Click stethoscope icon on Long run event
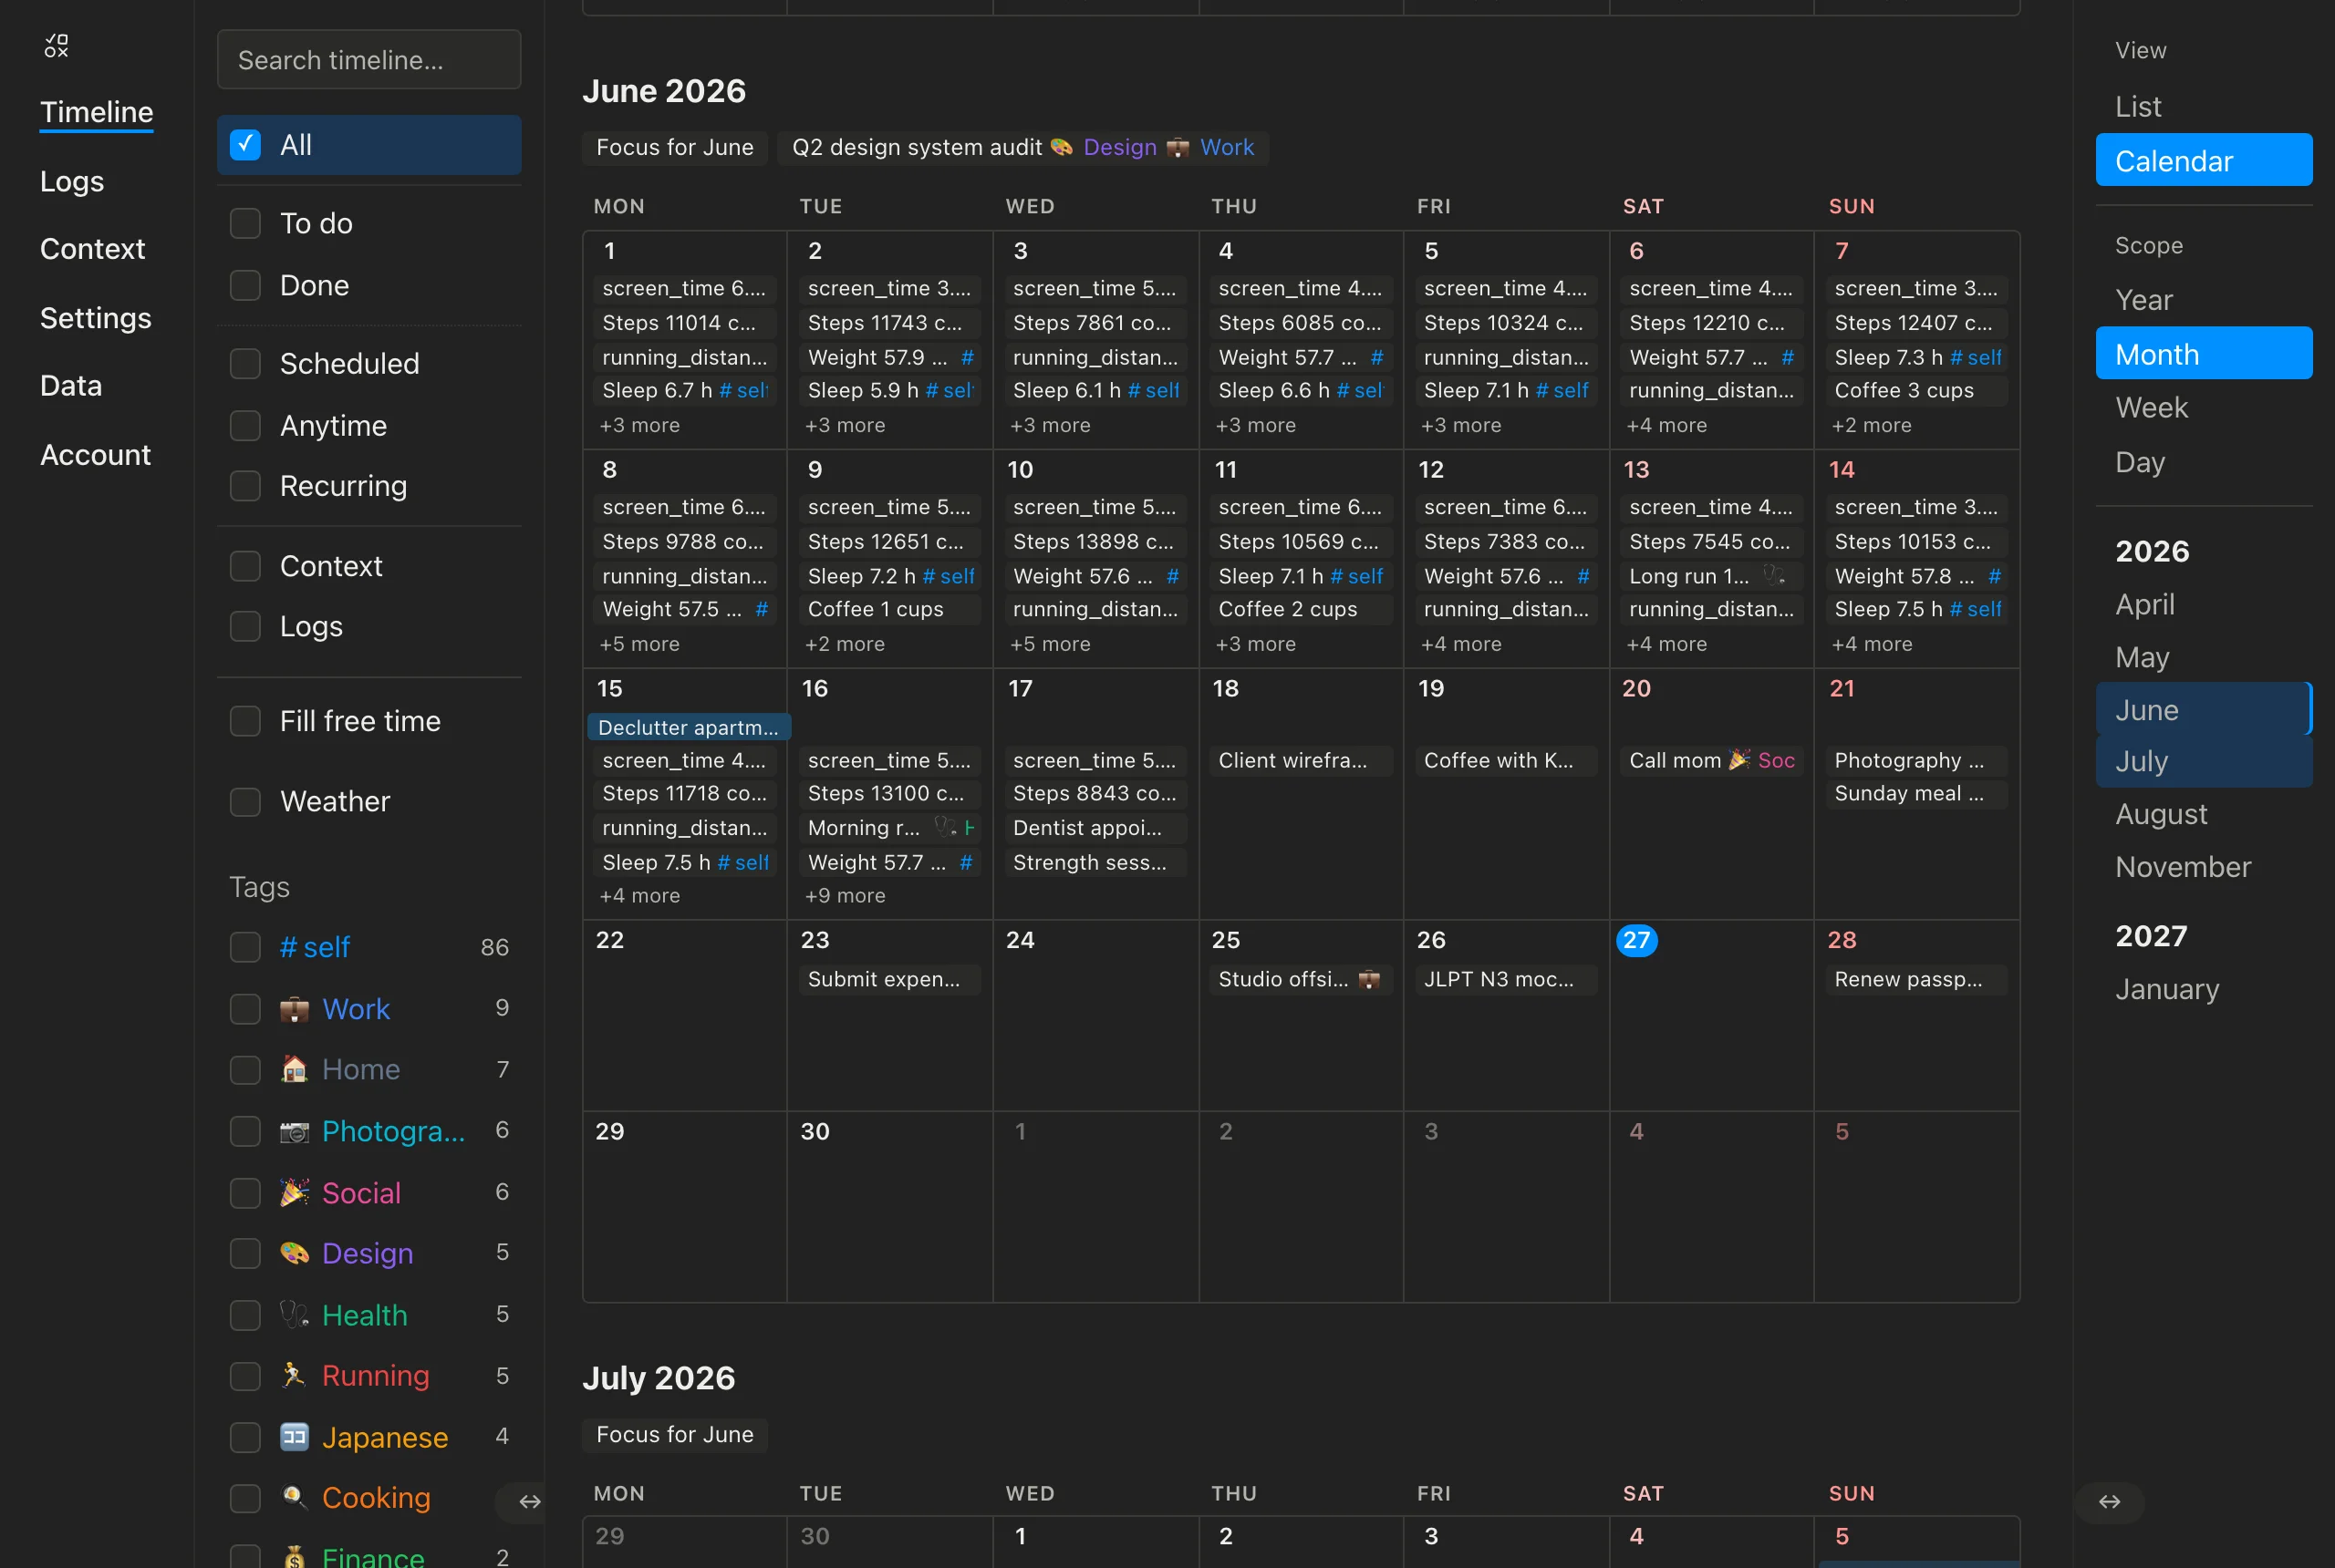Image resolution: width=2335 pixels, height=1568 pixels. tap(1773, 575)
